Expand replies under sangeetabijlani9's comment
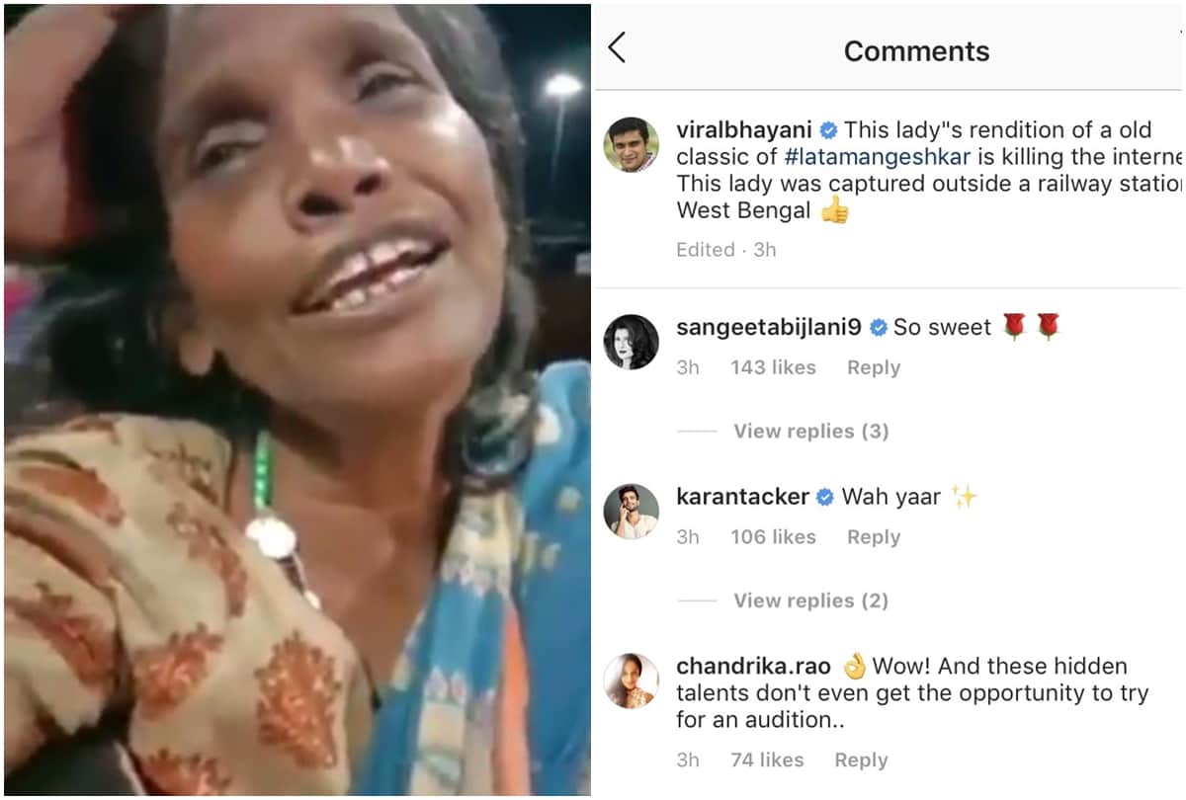This screenshot has width=1186, height=800. 809,431
